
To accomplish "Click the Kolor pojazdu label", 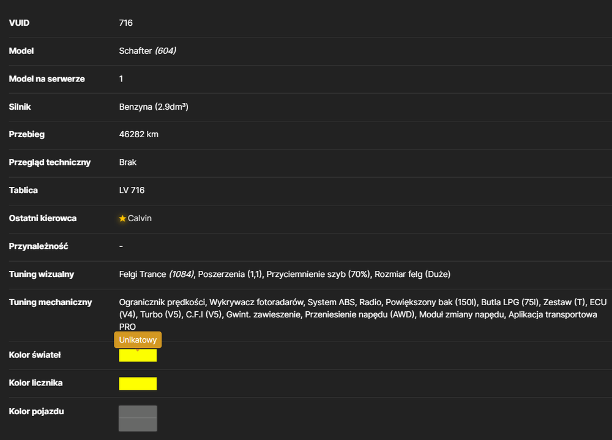I will 36,411.
